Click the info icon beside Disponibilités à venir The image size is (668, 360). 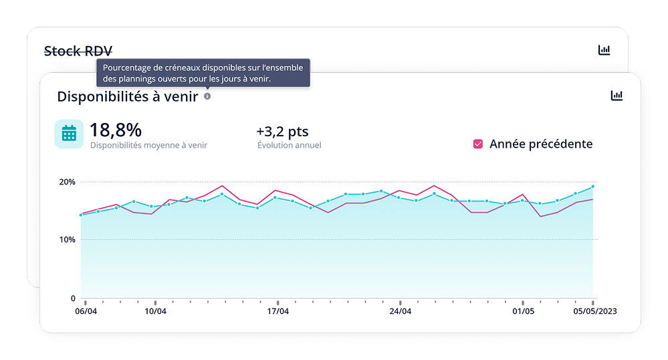[207, 96]
